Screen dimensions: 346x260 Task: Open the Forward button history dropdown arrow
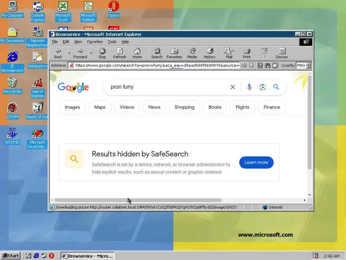click(x=91, y=53)
